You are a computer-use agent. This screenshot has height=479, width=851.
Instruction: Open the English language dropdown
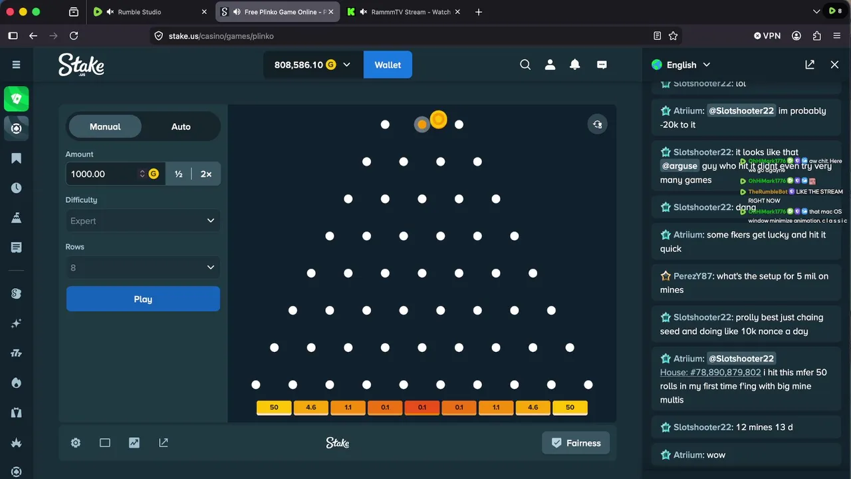pos(681,65)
